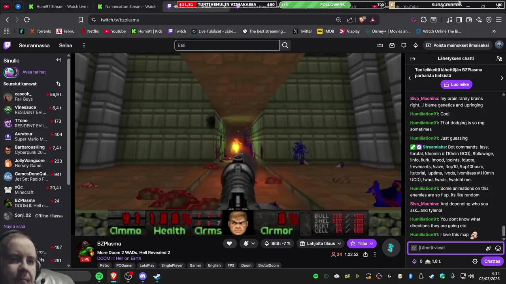Open the Prime loot crown icon

[x=380, y=45]
